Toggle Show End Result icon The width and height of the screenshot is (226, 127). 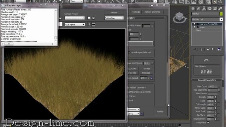tap(201, 49)
